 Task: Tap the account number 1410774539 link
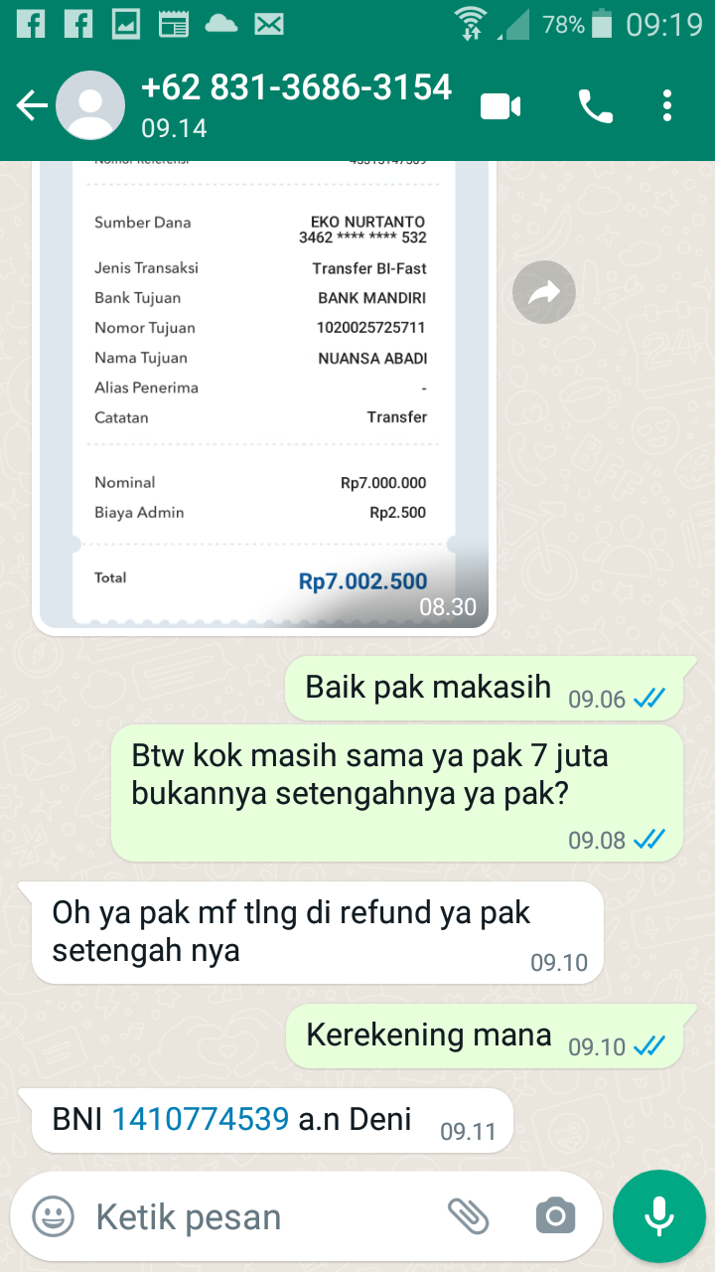200,1119
